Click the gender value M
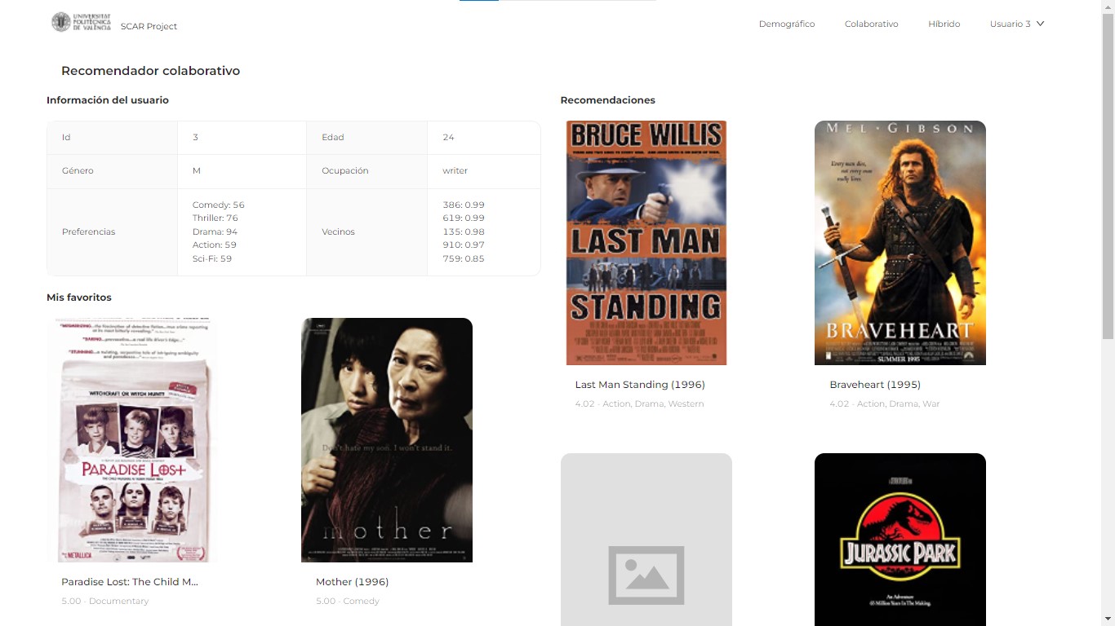Screen dimensions: 1115x626 [x=196, y=170]
